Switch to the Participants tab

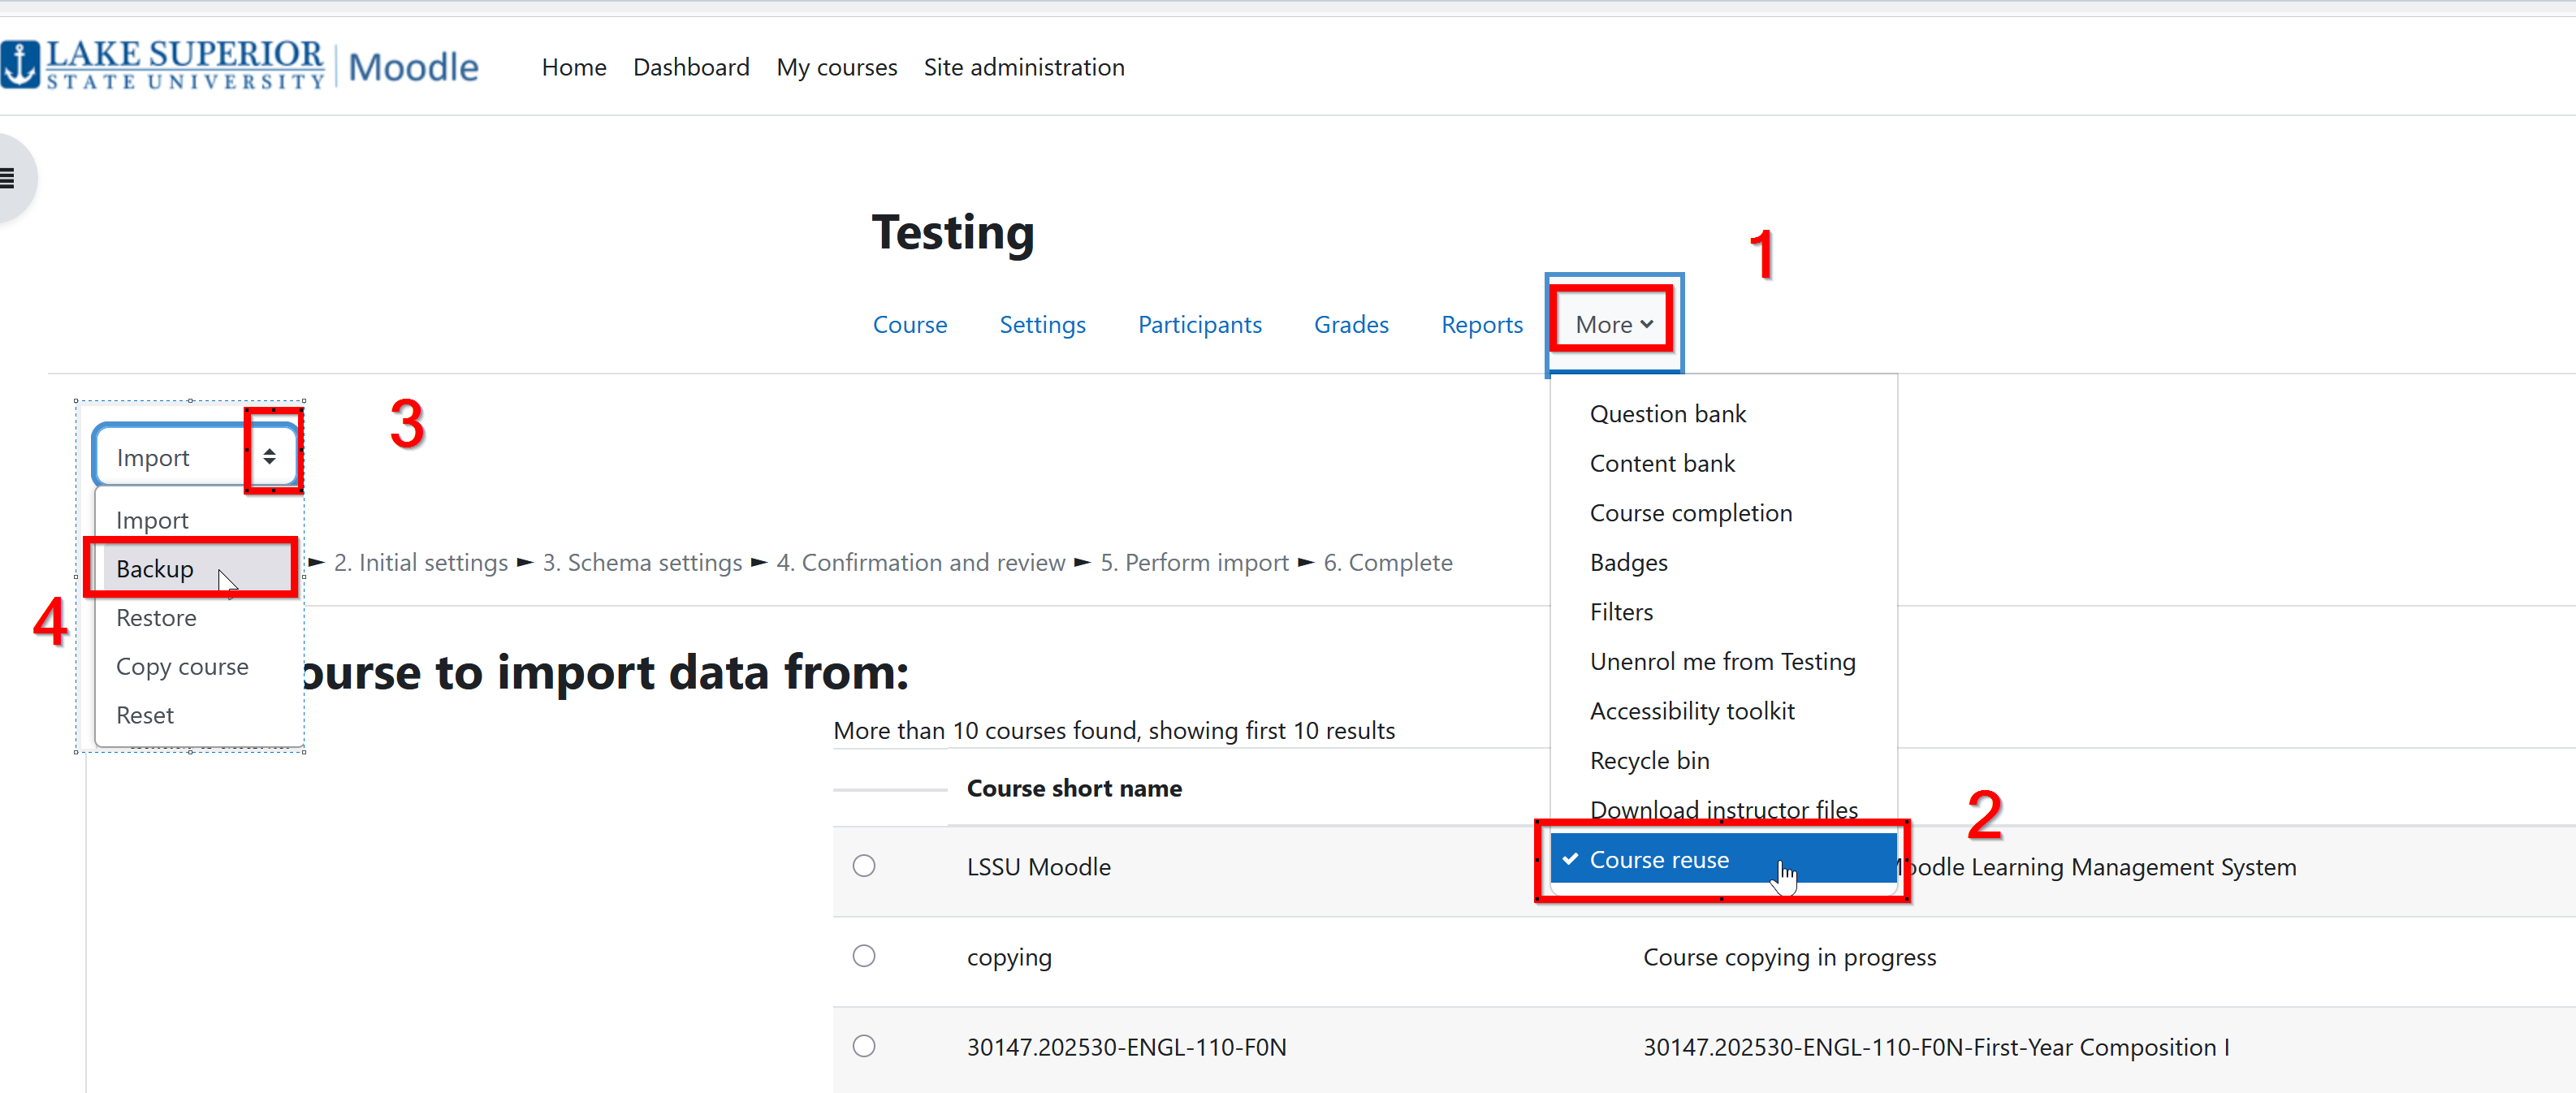coord(1199,325)
